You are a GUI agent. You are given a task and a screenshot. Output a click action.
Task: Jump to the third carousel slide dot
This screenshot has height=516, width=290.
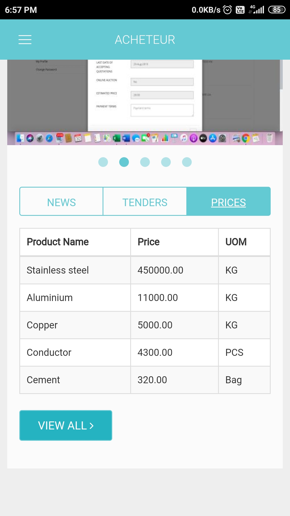coord(145,162)
